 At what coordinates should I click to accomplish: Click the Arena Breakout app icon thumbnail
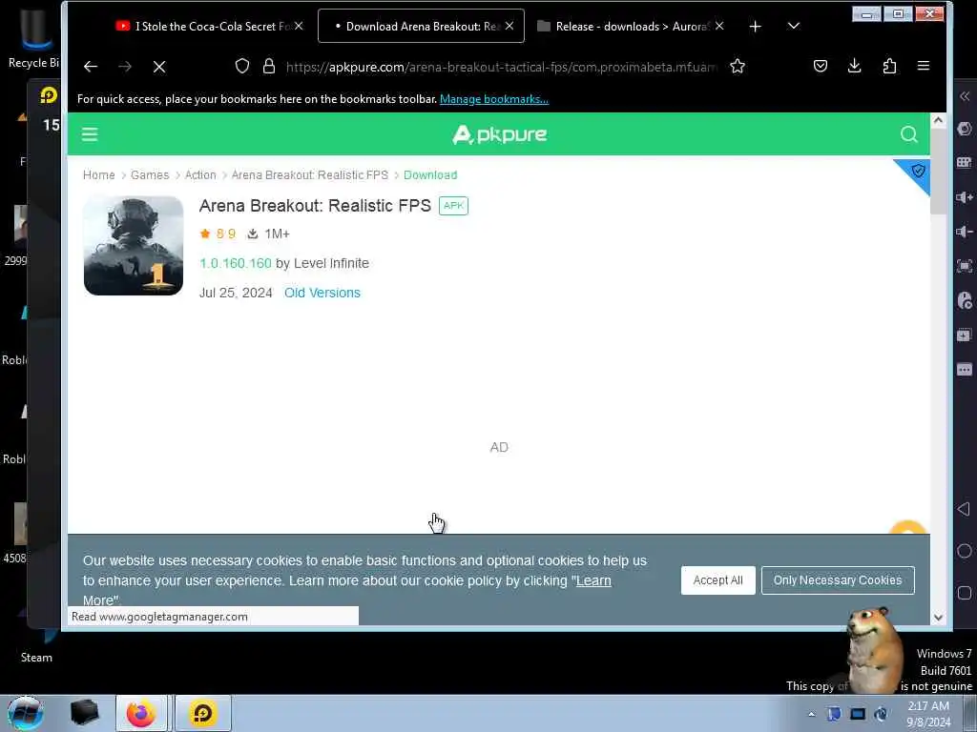tap(134, 246)
